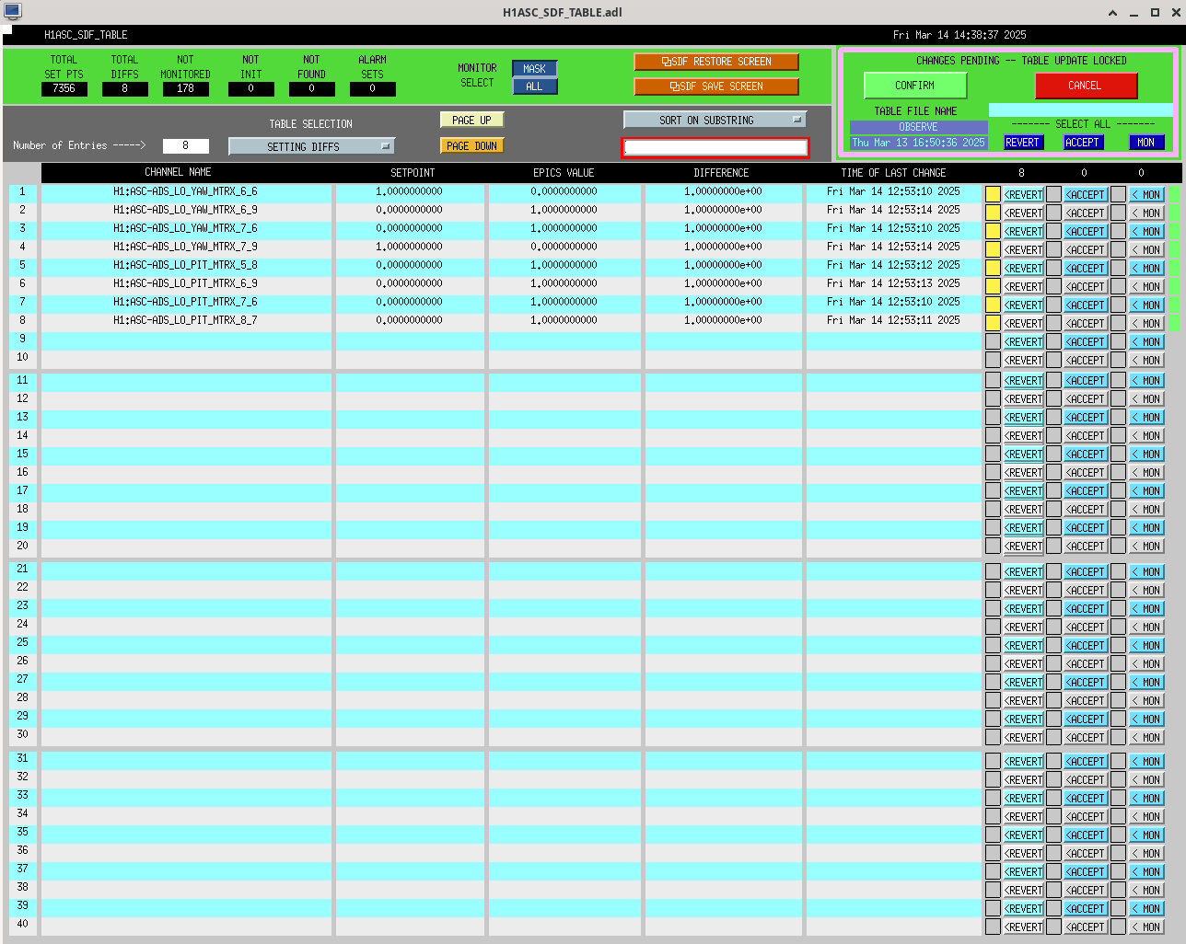1186x944 pixels.
Task: Toggle MON for row 7 PIT_MTRX_7_6
Action: click(x=1147, y=305)
